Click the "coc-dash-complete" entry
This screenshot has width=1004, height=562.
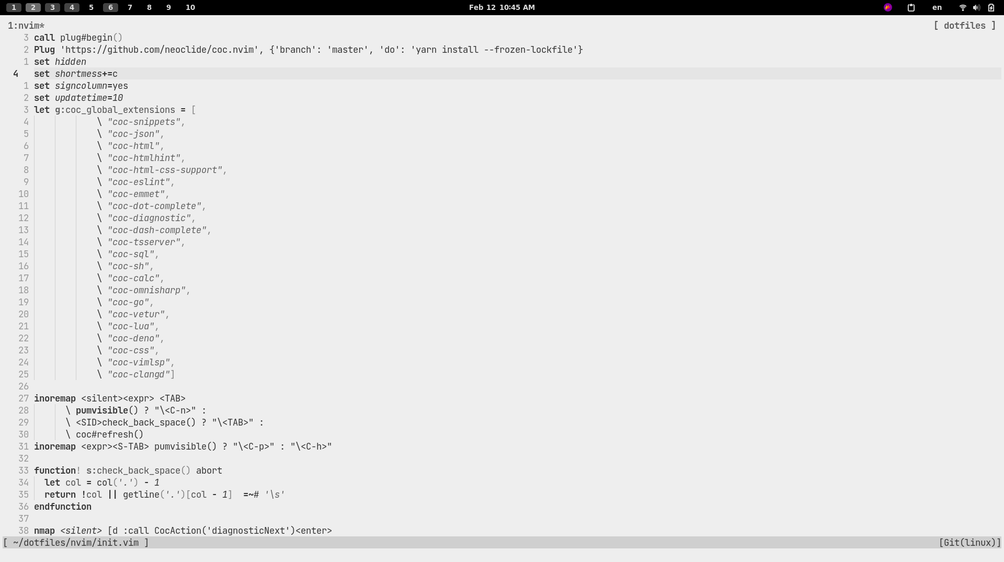tap(157, 230)
